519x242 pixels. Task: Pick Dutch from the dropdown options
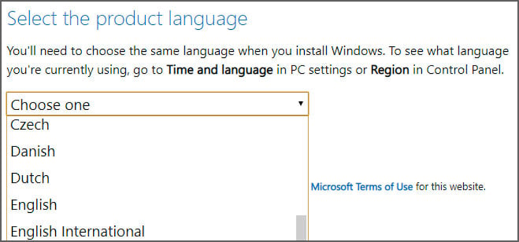coord(30,178)
